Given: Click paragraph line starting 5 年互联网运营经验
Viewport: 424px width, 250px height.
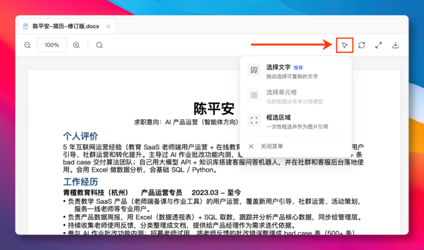Looking at the screenshot, I should [151, 147].
